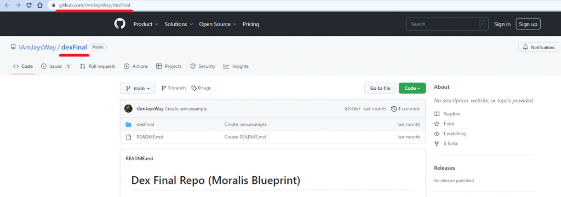561x197 pixels.
Task: Click the README.md box header label
Action: point(139,158)
